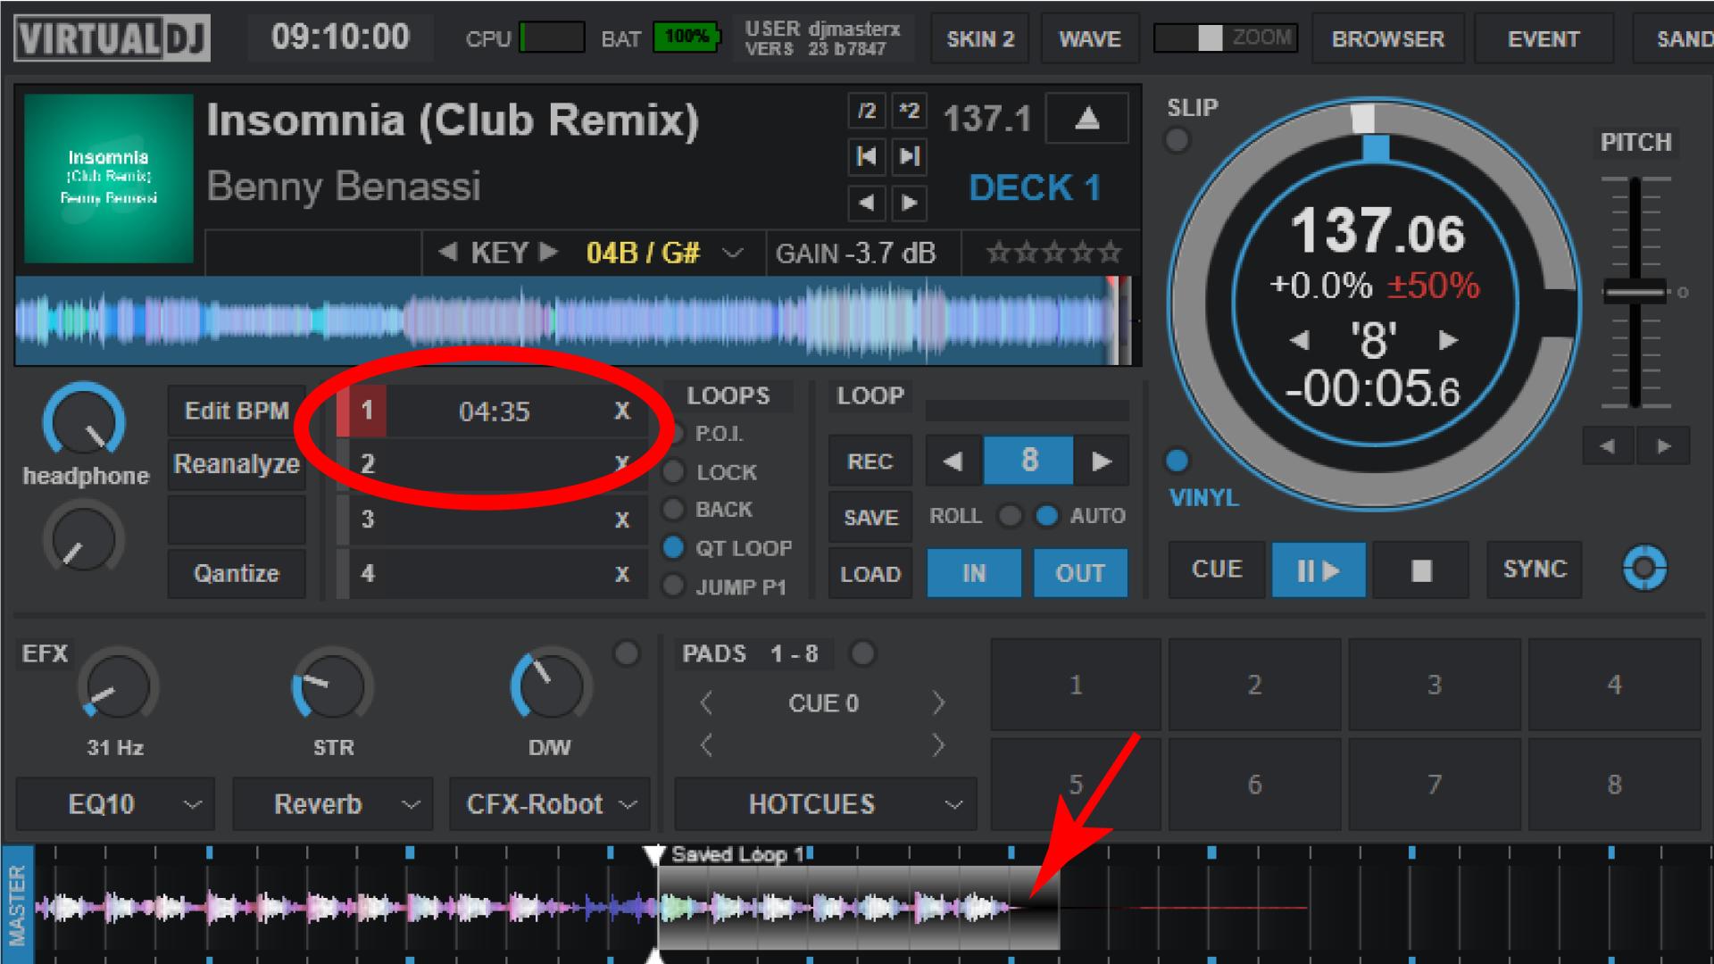This screenshot has height=964, width=1714.
Task: Select next key arrow beside KEY
Action: (x=548, y=253)
